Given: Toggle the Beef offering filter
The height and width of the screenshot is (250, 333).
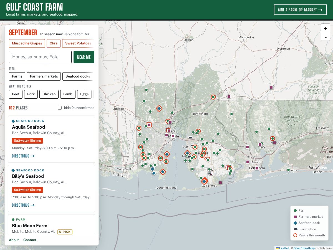Looking at the screenshot, I should tap(16, 94).
